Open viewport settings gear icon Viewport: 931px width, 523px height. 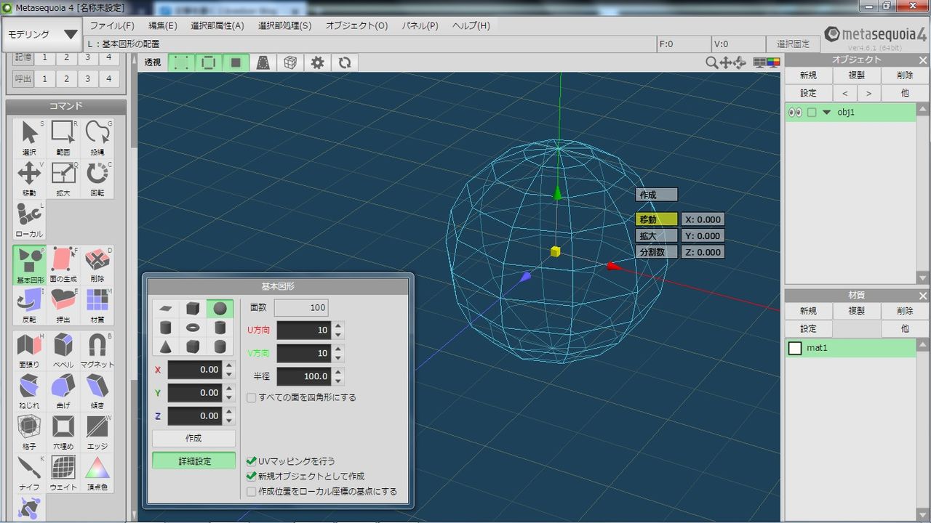pyautogui.click(x=317, y=63)
